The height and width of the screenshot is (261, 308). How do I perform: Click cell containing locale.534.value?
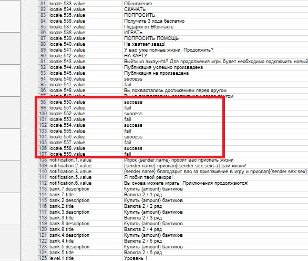pyautogui.click(x=85, y=9)
